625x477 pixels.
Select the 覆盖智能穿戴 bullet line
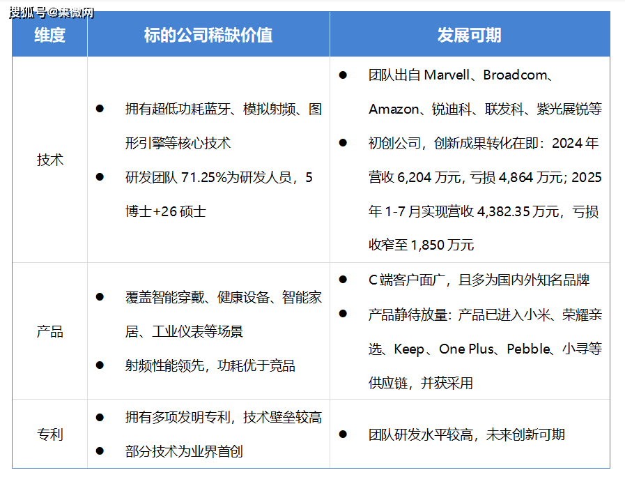point(223,298)
